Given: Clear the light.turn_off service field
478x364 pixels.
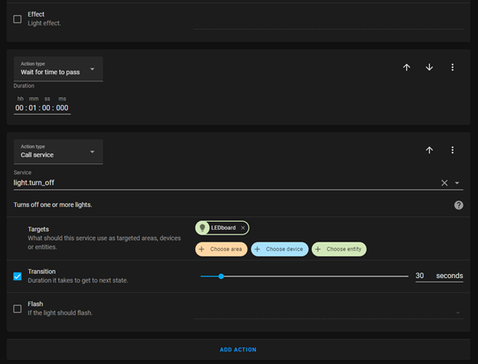Looking at the screenshot, I should [444, 182].
